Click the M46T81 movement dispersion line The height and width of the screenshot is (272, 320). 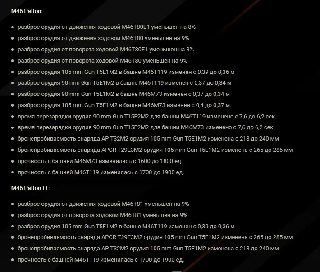[x=103, y=204]
